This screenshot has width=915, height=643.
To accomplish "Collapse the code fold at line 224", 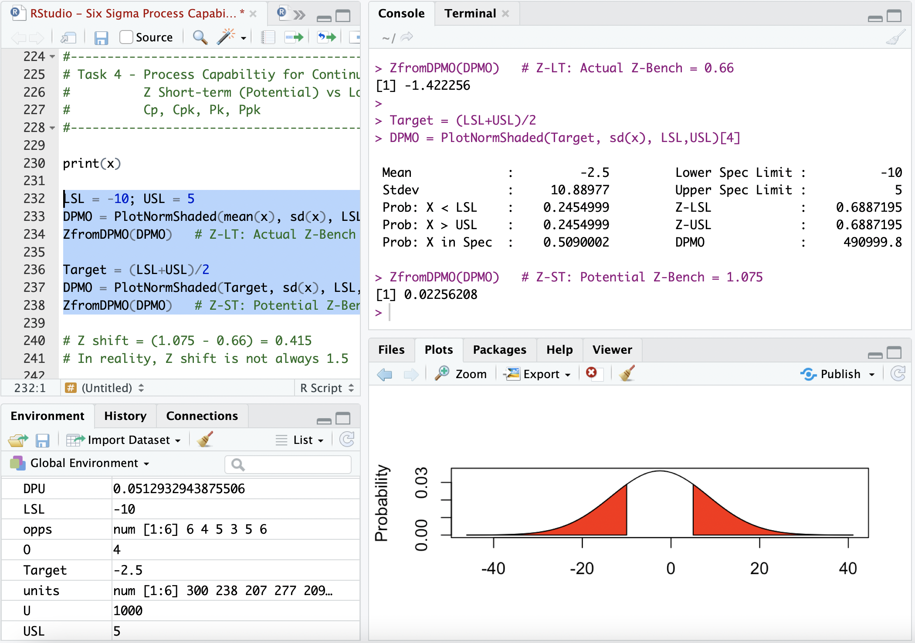I will [x=52, y=57].
